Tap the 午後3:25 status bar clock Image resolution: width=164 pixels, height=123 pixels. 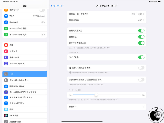[x=6, y=2]
